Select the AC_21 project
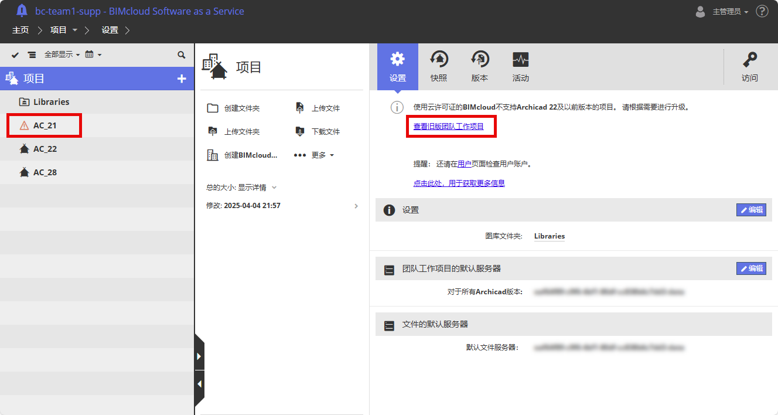This screenshot has width=778, height=415. pos(97,125)
